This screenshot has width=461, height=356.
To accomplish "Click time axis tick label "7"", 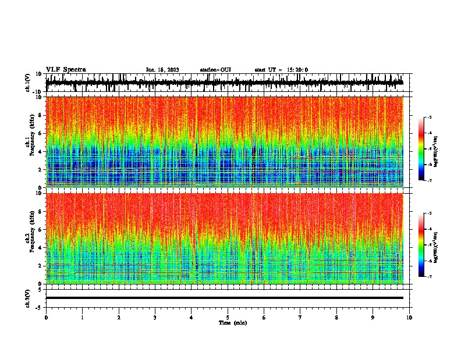I will pos(300,318).
